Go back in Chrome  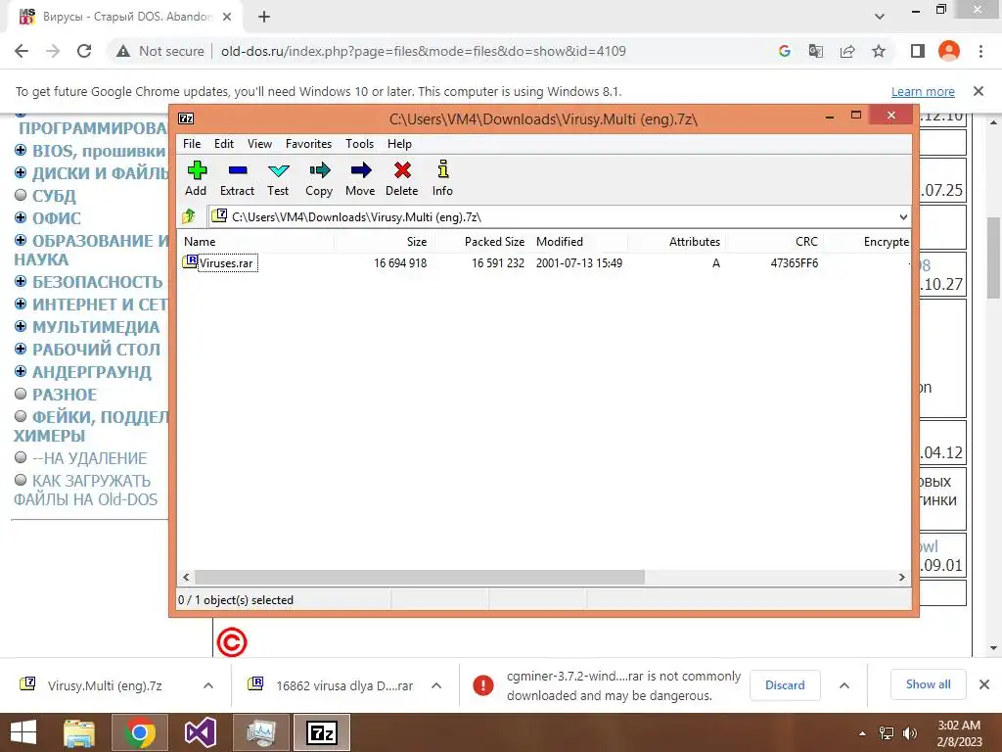pyautogui.click(x=22, y=51)
